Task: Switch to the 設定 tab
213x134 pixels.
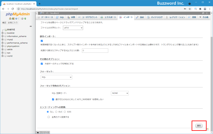Action: click(140, 17)
